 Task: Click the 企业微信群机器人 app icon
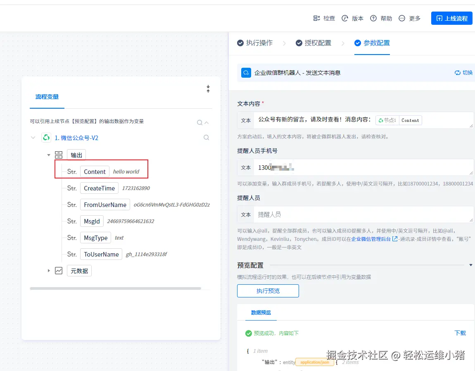246,72
